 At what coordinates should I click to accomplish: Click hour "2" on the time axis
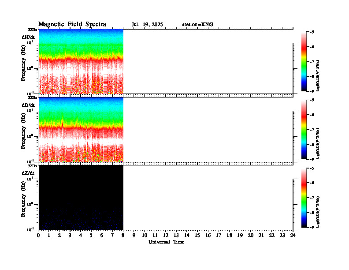pyautogui.click(x=59, y=236)
